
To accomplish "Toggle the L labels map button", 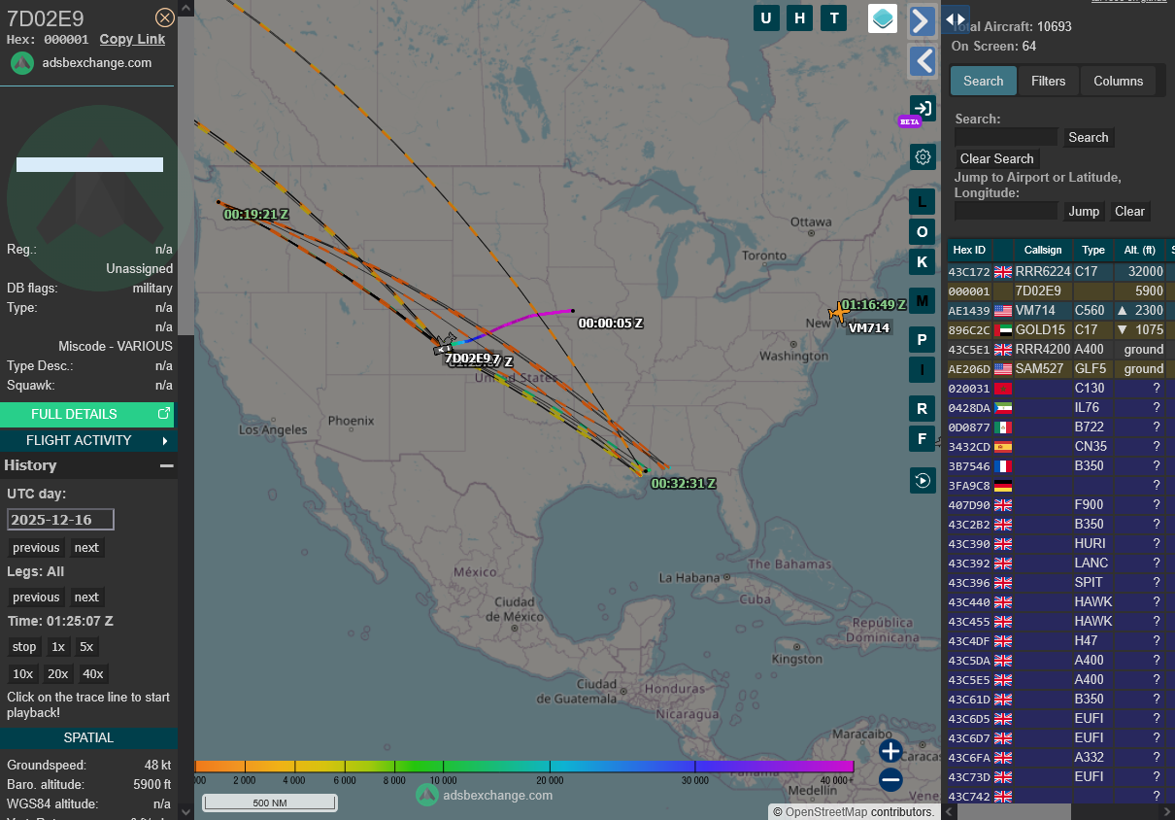I will point(923,202).
